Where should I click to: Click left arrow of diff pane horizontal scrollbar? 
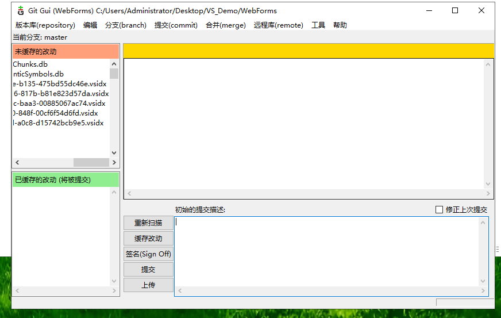(x=129, y=194)
